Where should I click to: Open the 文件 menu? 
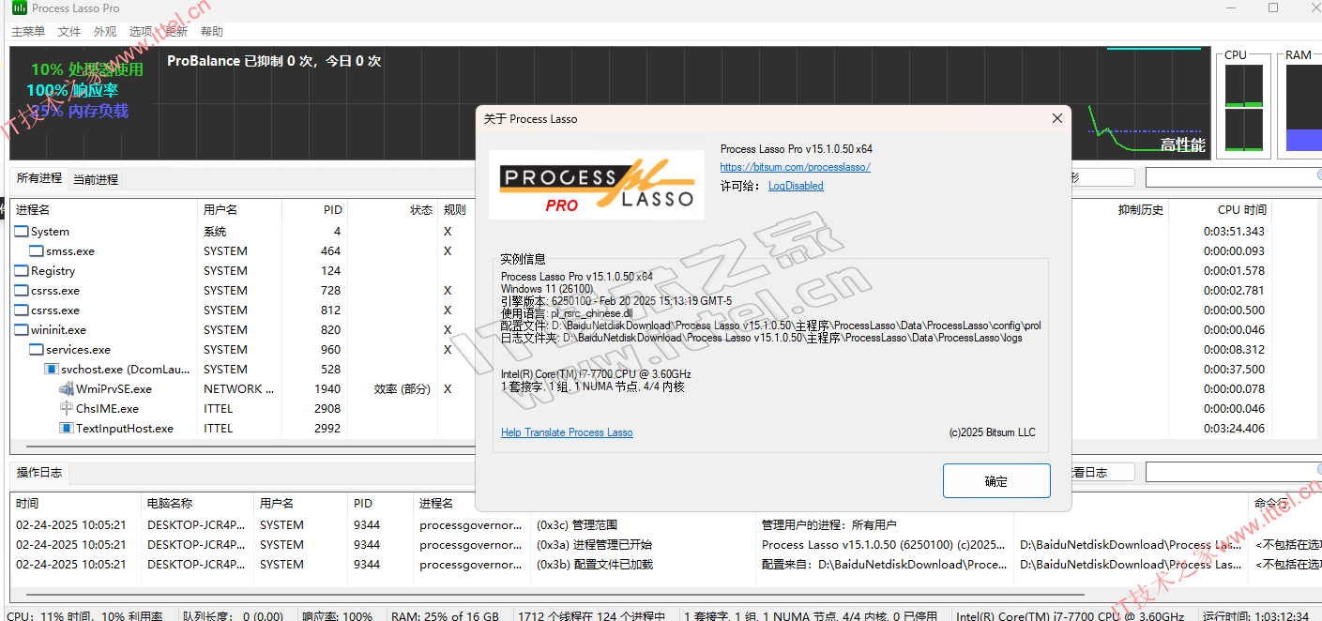point(69,32)
